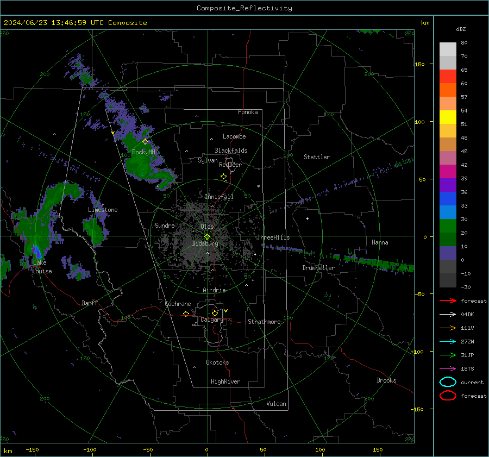
Task: Click the yellow radar-center diamond at Olds
Action: (x=207, y=237)
